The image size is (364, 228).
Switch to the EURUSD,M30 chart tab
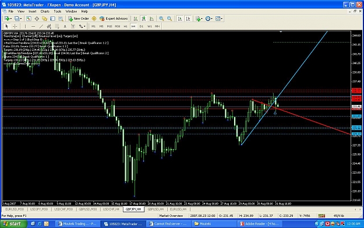pos(15,209)
